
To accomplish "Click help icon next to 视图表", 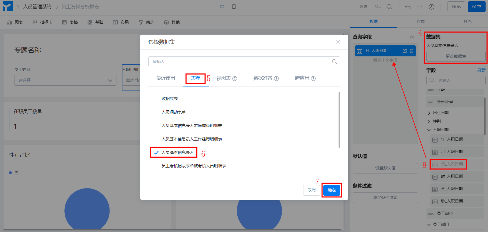I will tap(235, 78).
